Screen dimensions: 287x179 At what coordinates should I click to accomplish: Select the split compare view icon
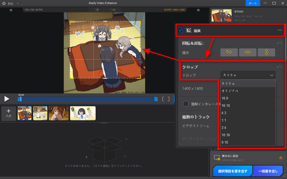coord(97,10)
